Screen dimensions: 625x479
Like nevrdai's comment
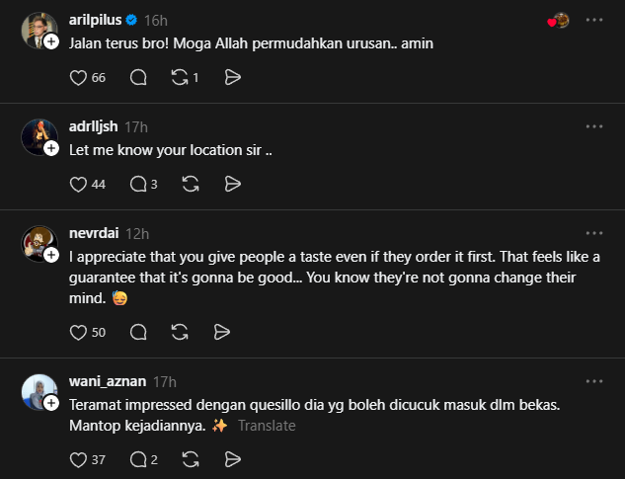79,332
